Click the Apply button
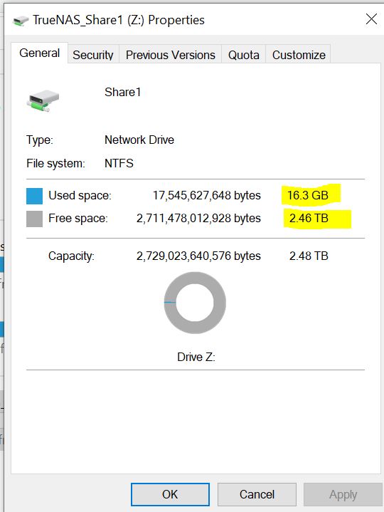Screen dimensions: 384x512 click(x=343, y=494)
